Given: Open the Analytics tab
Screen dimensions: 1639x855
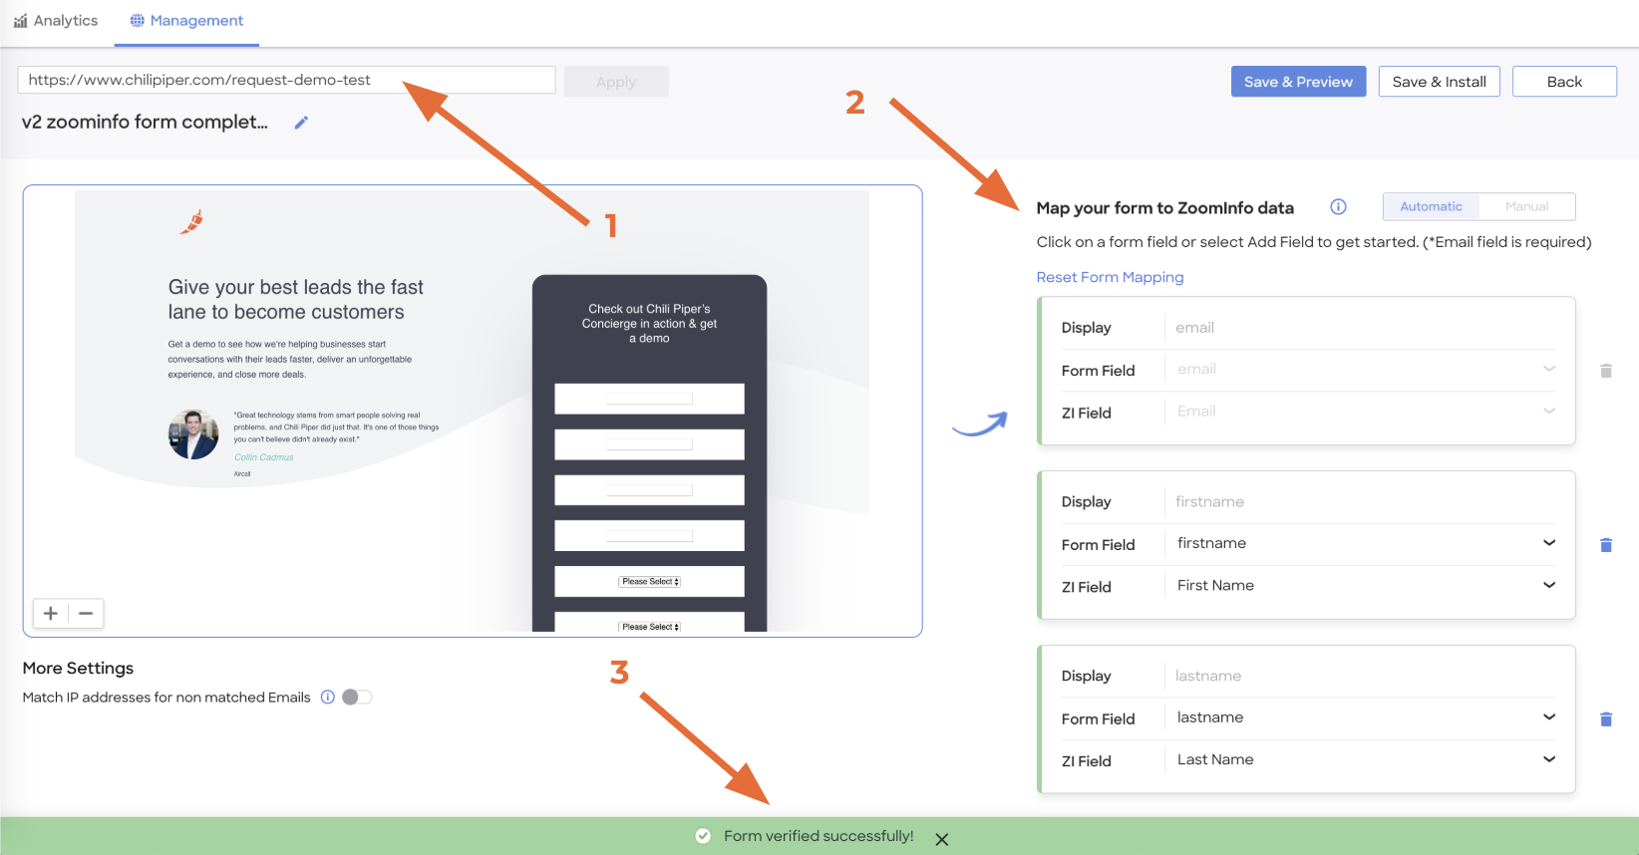Looking at the screenshot, I should (56, 21).
